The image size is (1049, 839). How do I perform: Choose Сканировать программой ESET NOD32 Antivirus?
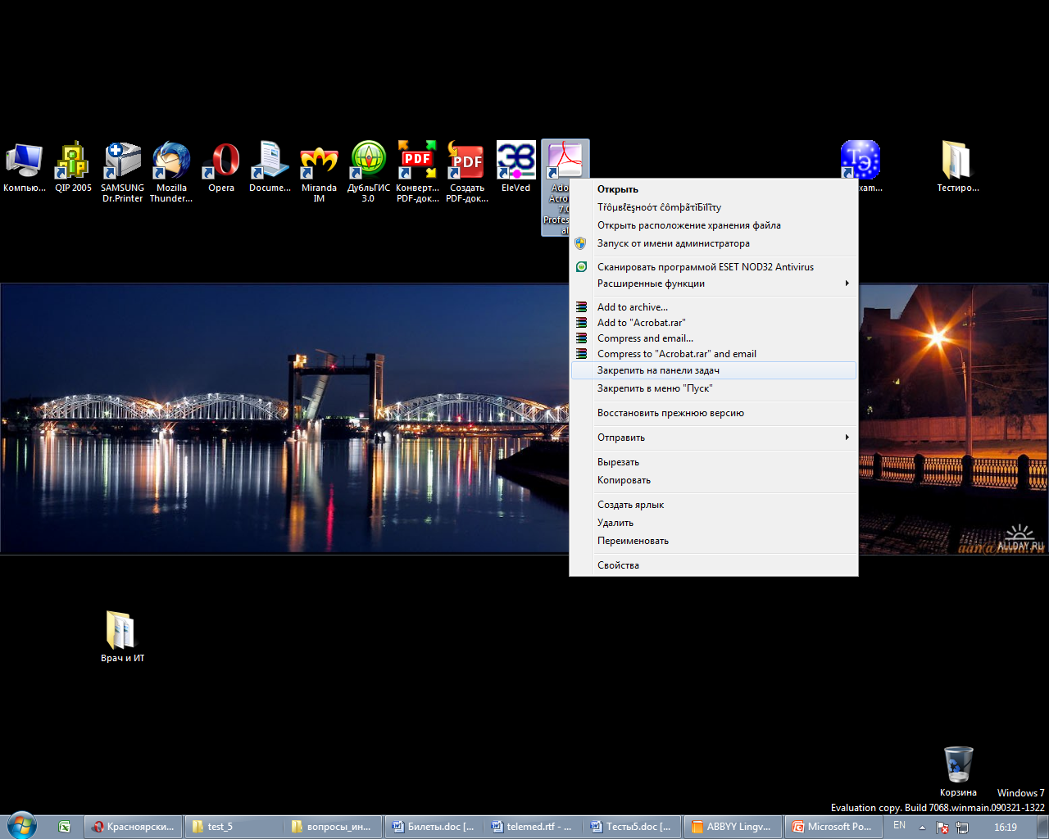point(714,267)
